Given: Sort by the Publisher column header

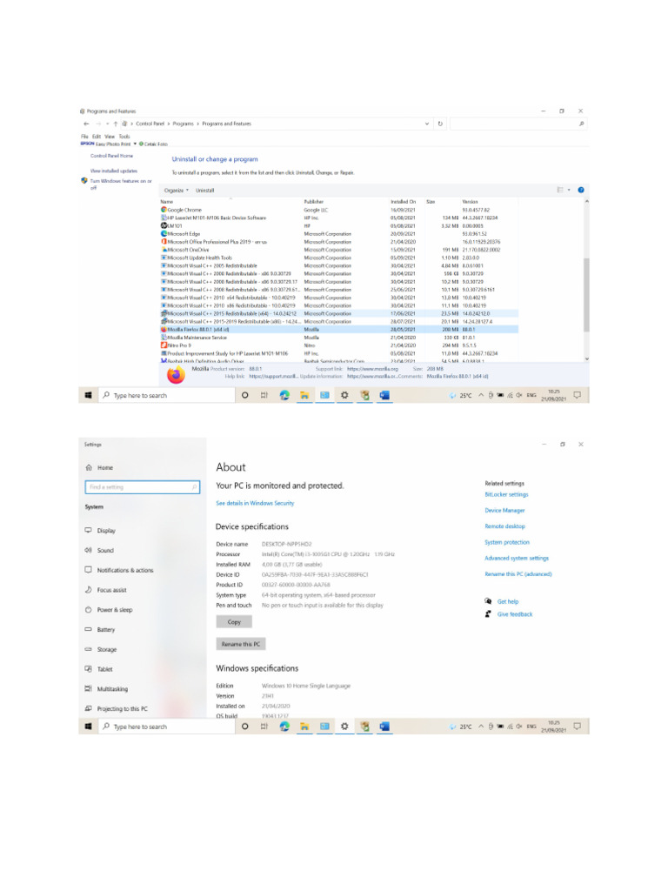Looking at the screenshot, I should click(313, 202).
